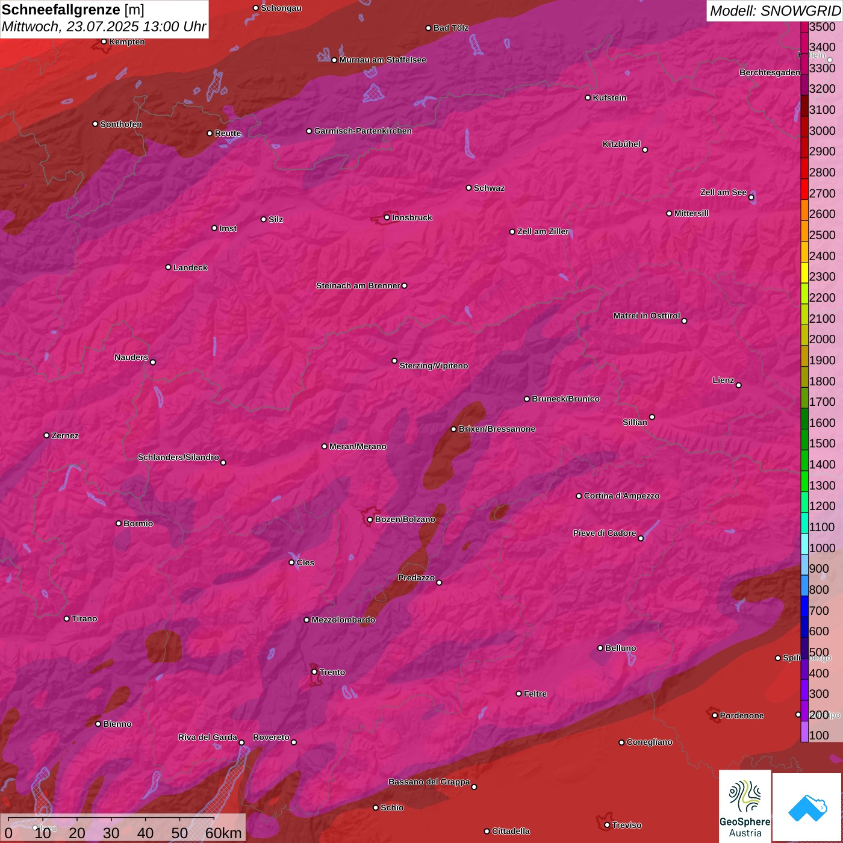Viewport: 843px width, 843px height.
Task: Click the Nauders label
Action: [x=131, y=357]
